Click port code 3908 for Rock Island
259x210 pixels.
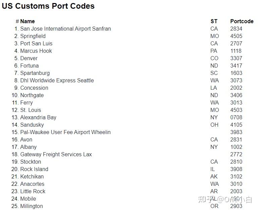point(236,169)
